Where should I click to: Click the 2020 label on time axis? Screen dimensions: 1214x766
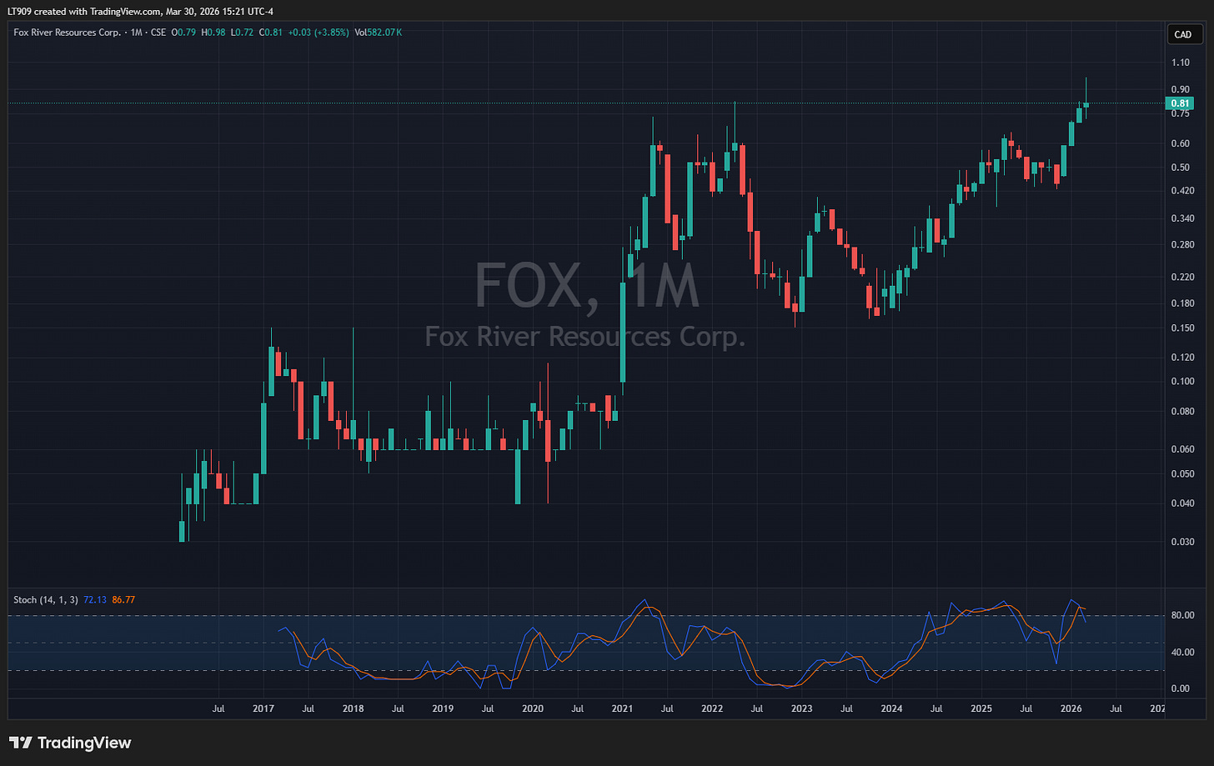click(x=532, y=709)
